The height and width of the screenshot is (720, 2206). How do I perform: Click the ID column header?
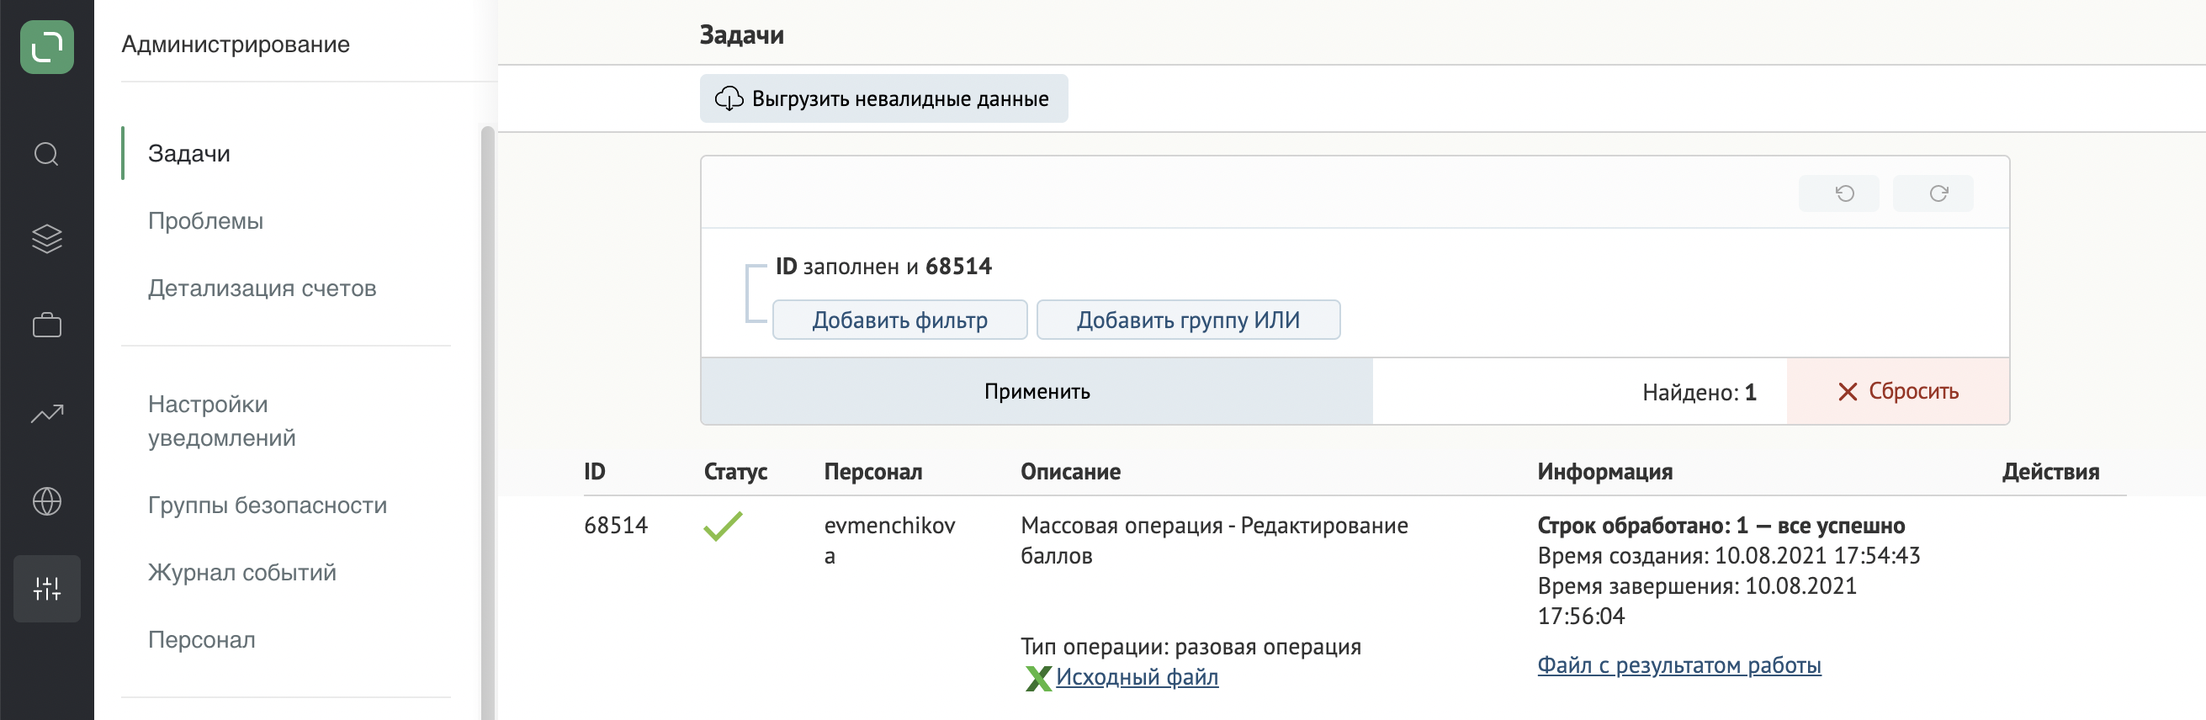point(594,472)
